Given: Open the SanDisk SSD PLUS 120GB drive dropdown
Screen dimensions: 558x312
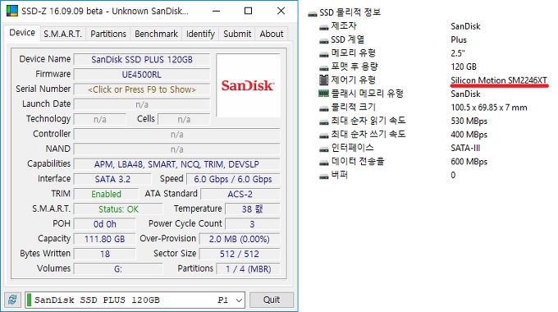Looking at the screenshot, I should coord(135,300).
